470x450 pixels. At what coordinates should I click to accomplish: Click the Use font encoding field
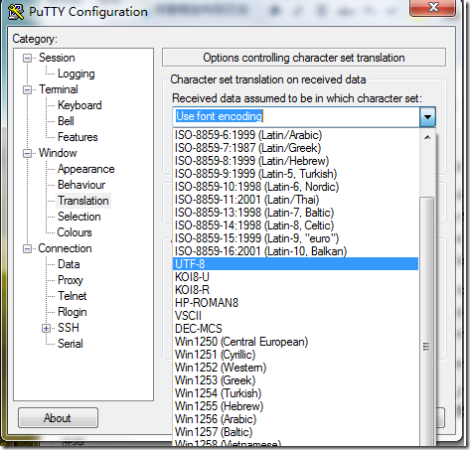pos(296,117)
